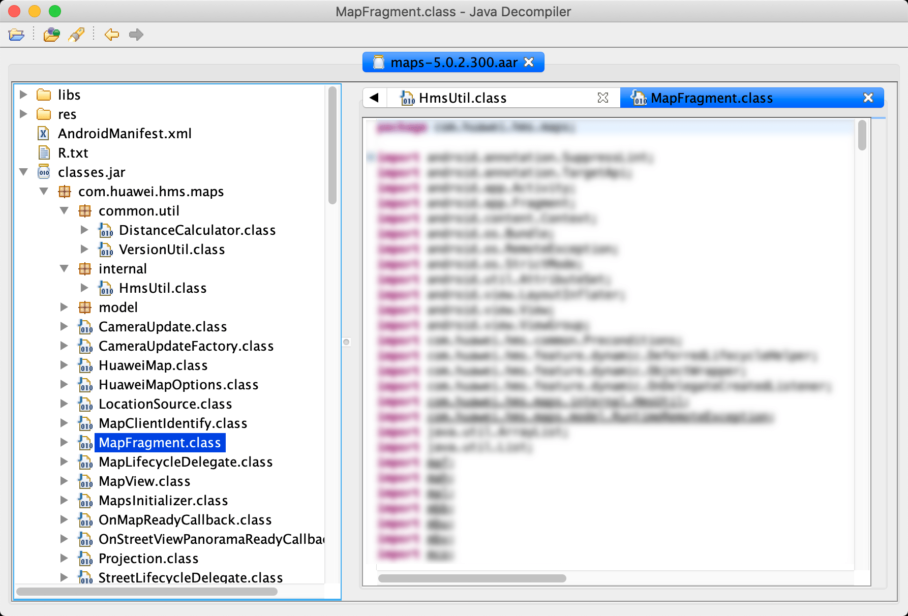The width and height of the screenshot is (908, 616).
Task: Go forward with the right arrow icon
Action: [136, 35]
